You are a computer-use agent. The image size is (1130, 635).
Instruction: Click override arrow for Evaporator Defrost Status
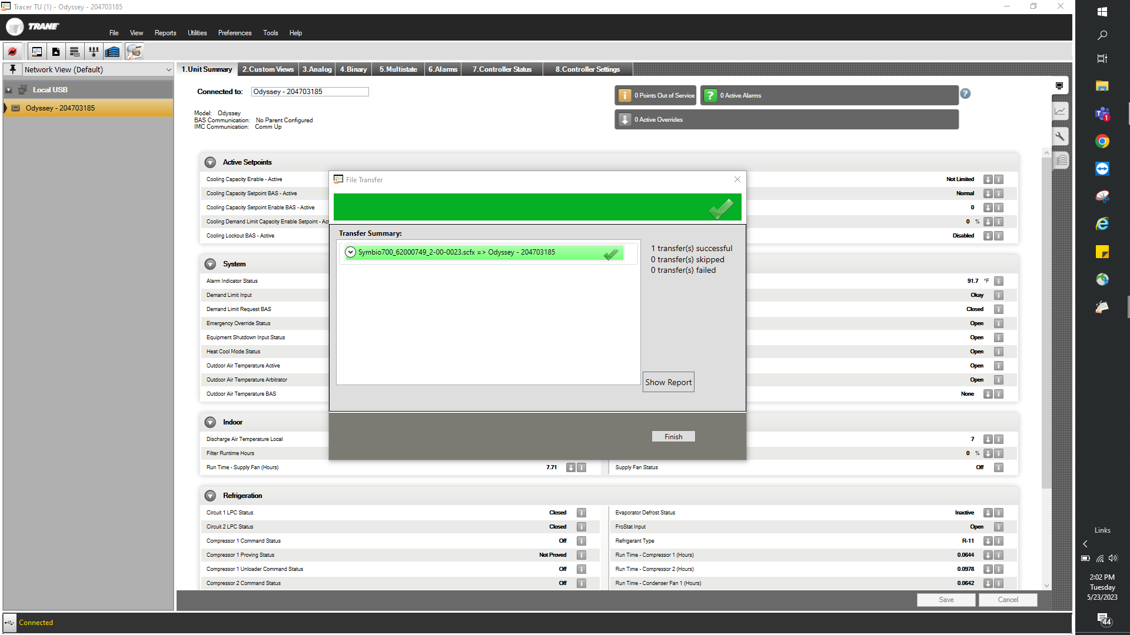point(988,513)
